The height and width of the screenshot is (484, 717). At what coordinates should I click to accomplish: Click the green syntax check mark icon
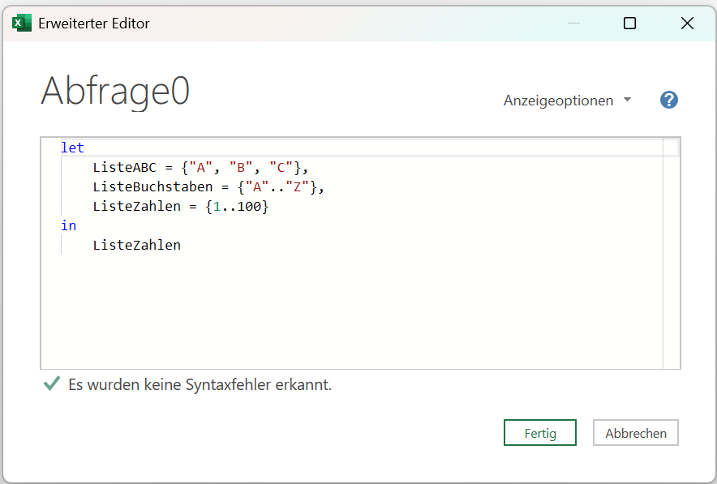point(52,383)
